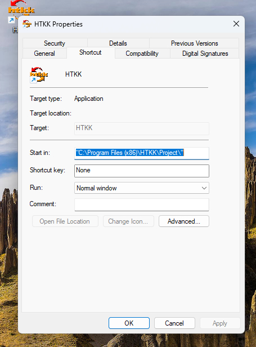The image size is (256, 347).
Task: Click the HTKK icon in the title bar
Action: [x=27, y=24]
